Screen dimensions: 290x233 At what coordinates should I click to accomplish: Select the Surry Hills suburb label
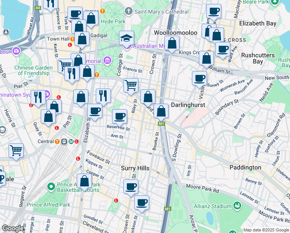click(x=135, y=168)
